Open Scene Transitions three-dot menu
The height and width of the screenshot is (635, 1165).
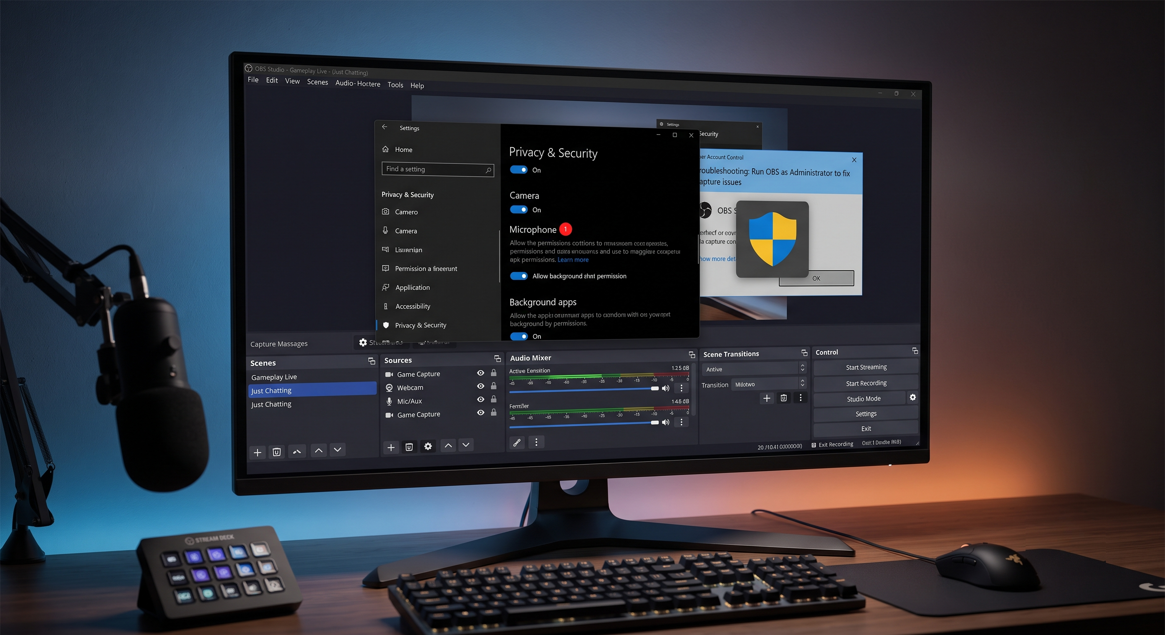(801, 397)
